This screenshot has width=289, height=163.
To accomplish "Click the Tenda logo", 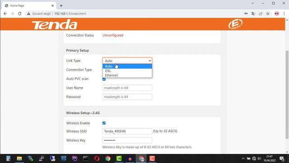I will pos(55,24).
